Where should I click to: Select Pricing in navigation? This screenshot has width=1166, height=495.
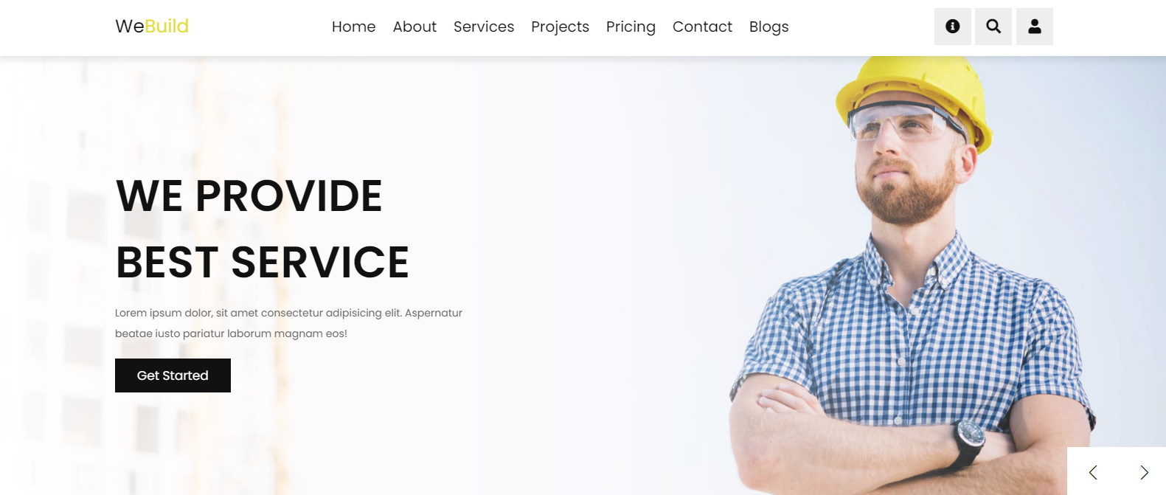[x=631, y=27]
